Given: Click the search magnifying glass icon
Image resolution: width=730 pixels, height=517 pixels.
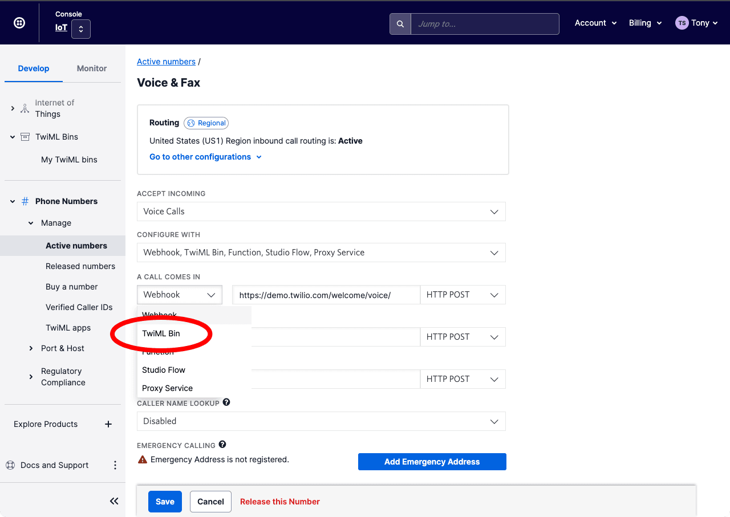Looking at the screenshot, I should (400, 23).
